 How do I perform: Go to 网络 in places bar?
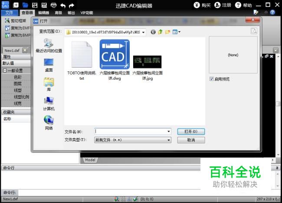click(49, 123)
